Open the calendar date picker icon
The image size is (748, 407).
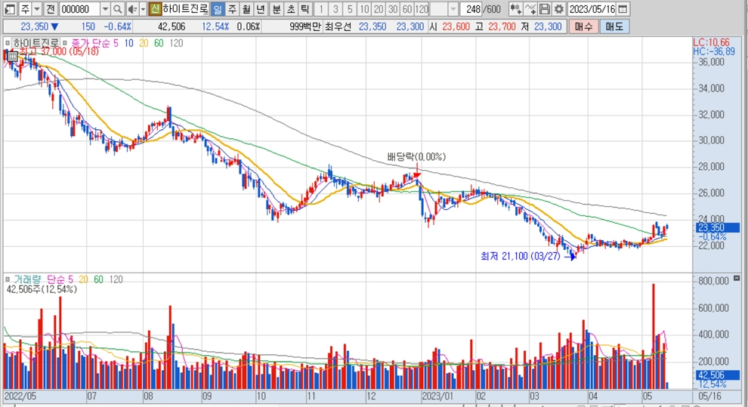(x=623, y=9)
